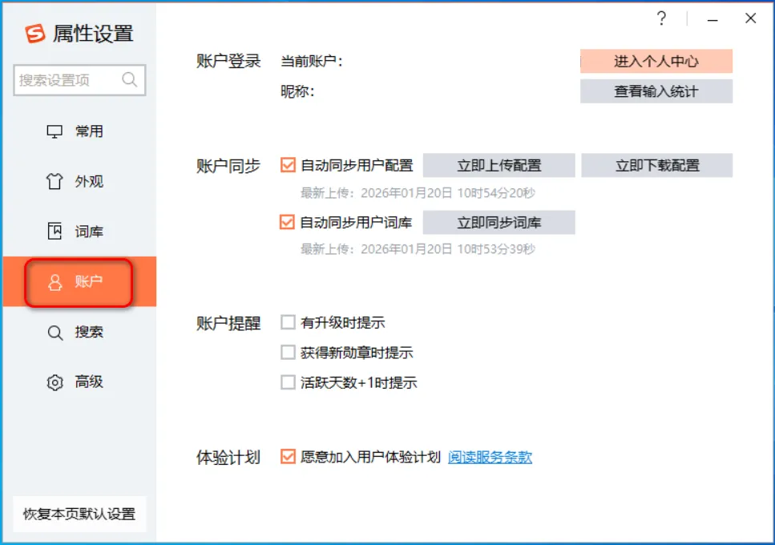Check the 获得新勋章时提示 option
This screenshot has width=775, height=545.
click(x=287, y=352)
